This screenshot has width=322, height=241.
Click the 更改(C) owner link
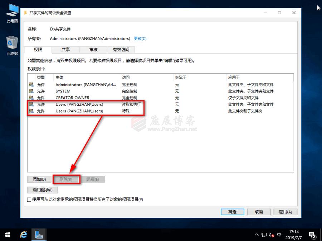pyautogui.click(x=140, y=38)
